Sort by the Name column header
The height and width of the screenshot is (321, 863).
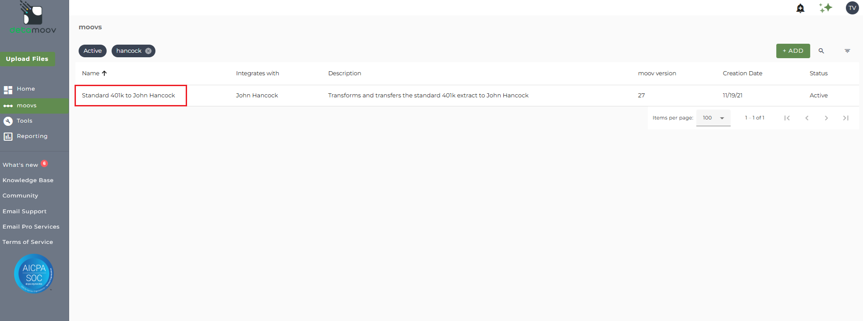pyautogui.click(x=91, y=73)
